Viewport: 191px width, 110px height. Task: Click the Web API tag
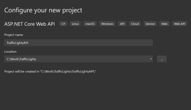coord(179,24)
